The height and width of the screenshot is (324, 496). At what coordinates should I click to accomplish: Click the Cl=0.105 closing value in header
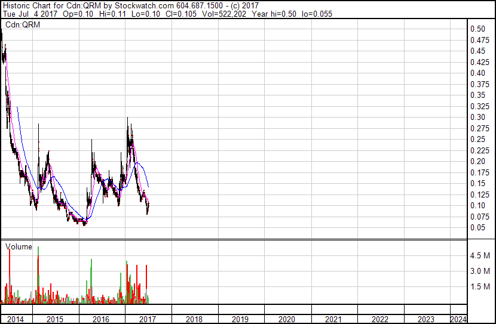point(180,14)
